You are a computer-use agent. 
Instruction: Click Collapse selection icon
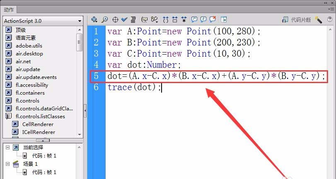tap(175, 20)
